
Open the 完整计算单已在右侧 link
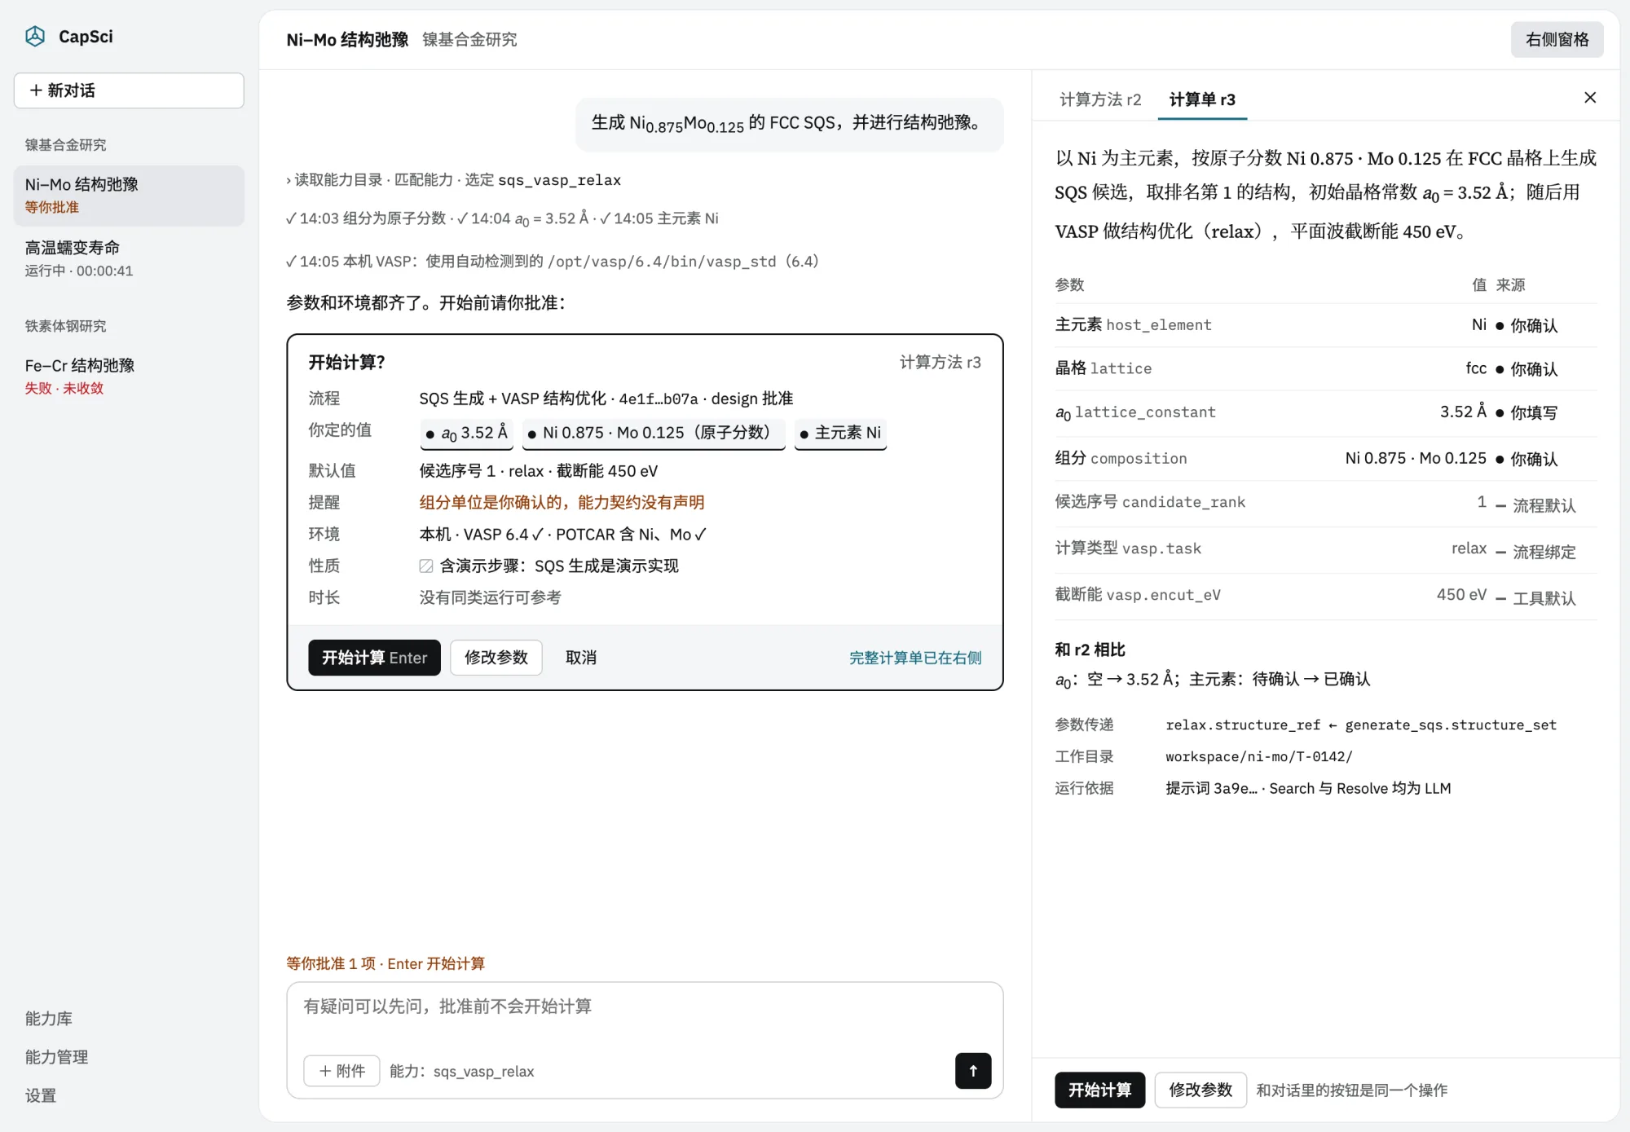[915, 658]
